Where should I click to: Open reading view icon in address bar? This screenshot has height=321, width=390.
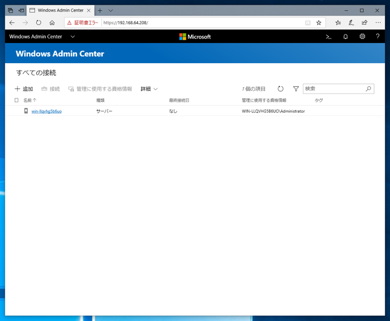click(x=307, y=23)
